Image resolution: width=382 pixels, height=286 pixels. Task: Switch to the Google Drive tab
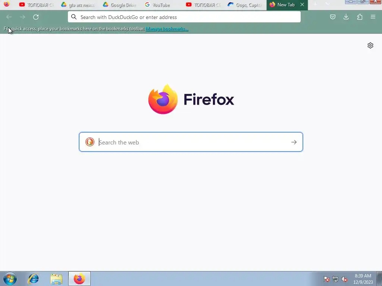click(x=120, y=4)
